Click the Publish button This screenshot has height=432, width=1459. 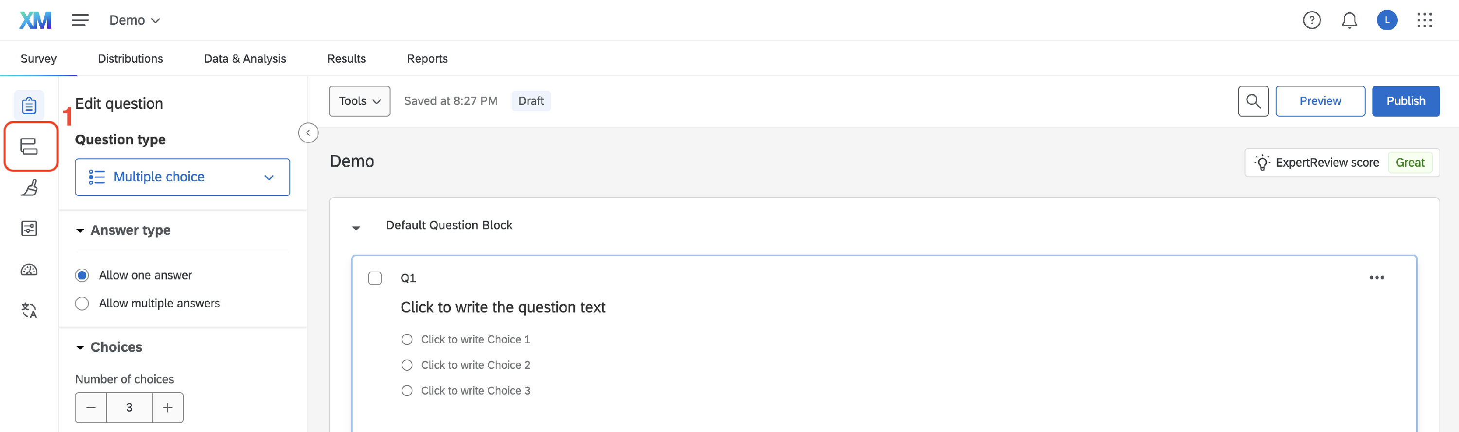coord(1405,102)
